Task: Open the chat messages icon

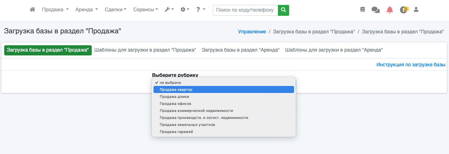Action: [x=376, y=10]
